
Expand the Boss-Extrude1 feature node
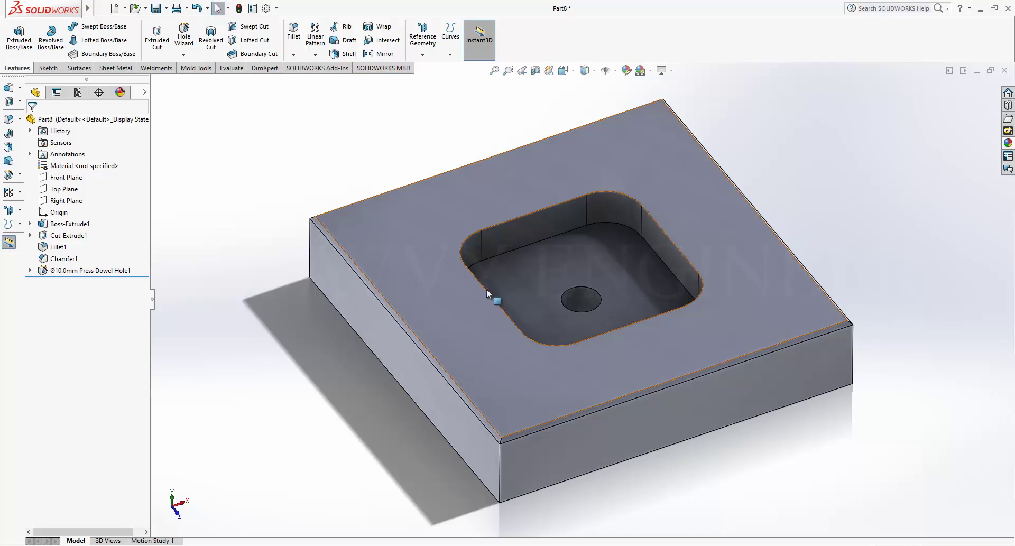[x=30, y=224]
